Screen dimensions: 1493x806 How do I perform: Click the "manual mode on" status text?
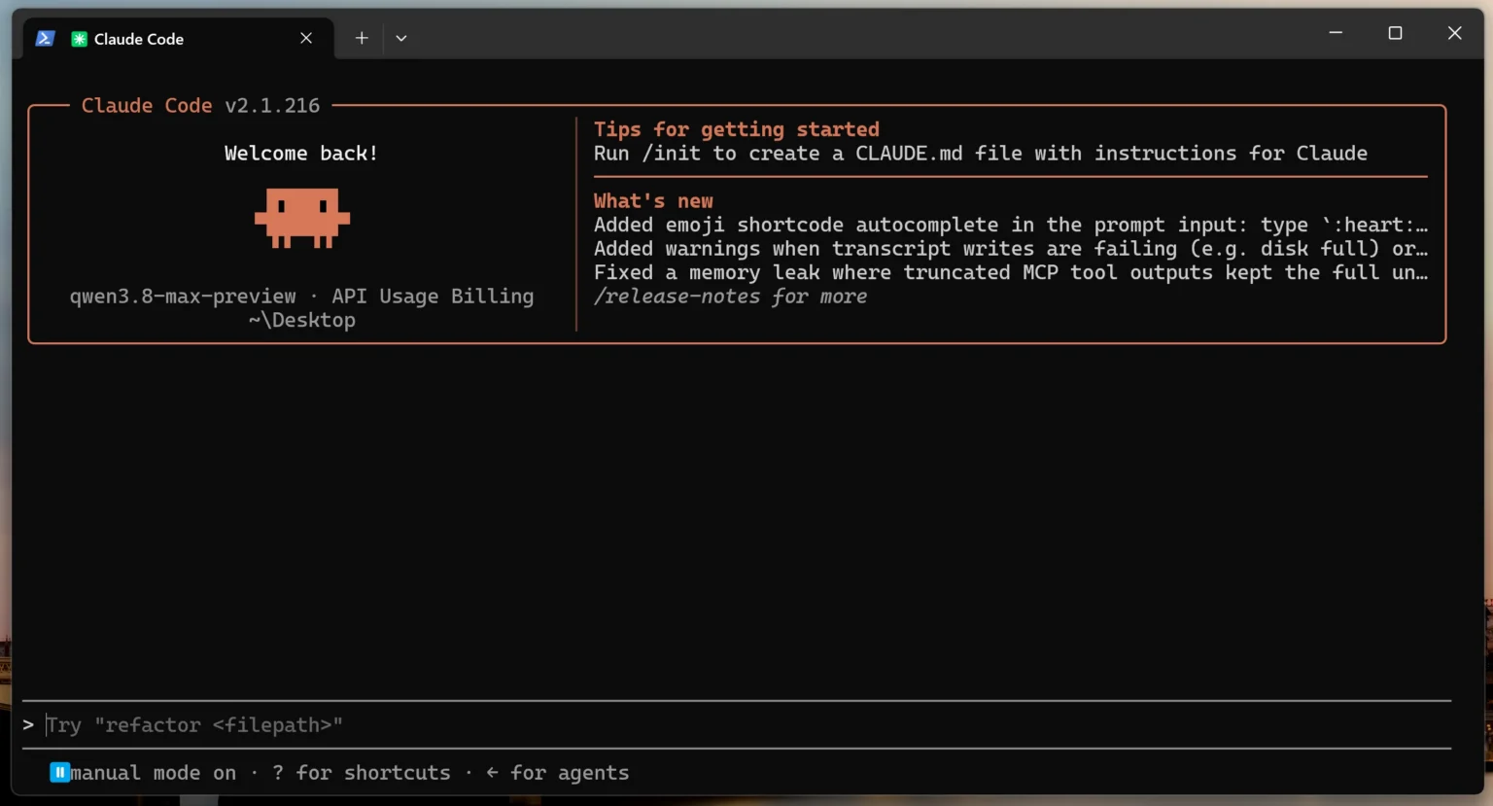(x=153, y=773)
